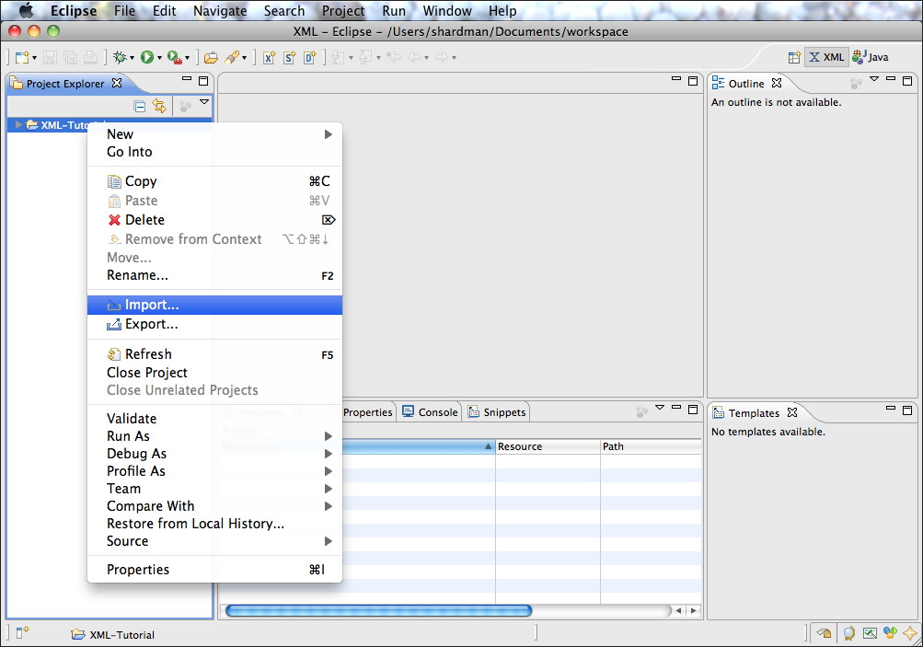
Task: Choose Restore from Local History...
Action: coord(214,524)
